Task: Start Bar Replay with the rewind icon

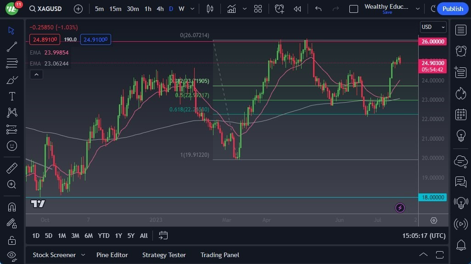Action: point(297,9)
